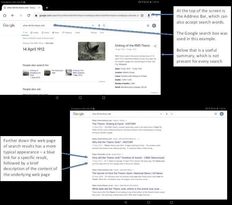Reload the page with the refresh icon
232x205 pixels.
tap(29, 15)
